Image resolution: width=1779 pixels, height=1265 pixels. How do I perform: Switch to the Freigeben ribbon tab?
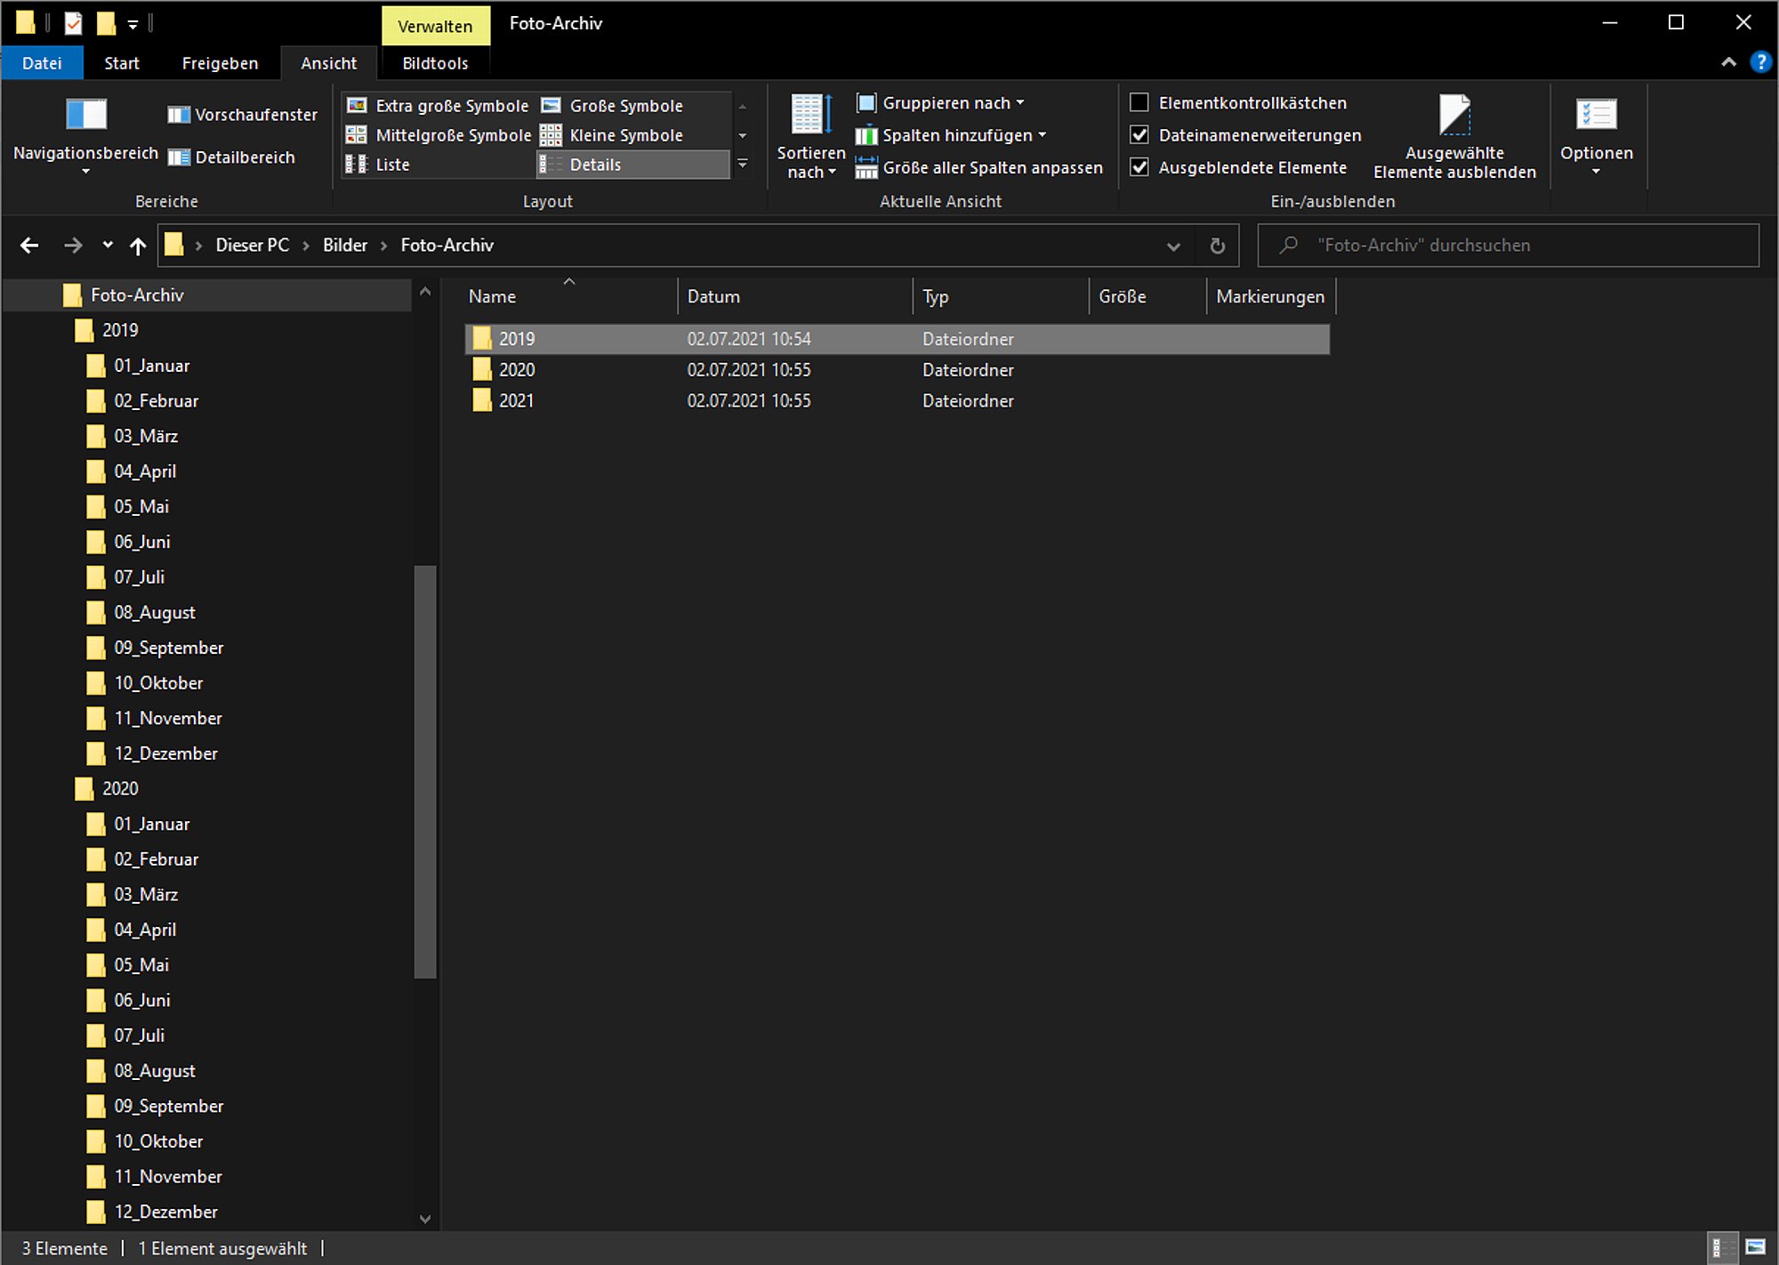coord(220,63)
